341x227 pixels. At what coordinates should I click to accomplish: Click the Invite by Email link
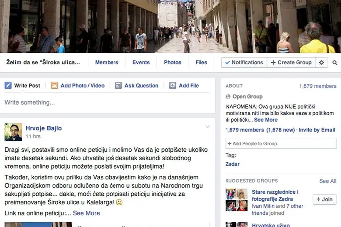click(317, 130)
